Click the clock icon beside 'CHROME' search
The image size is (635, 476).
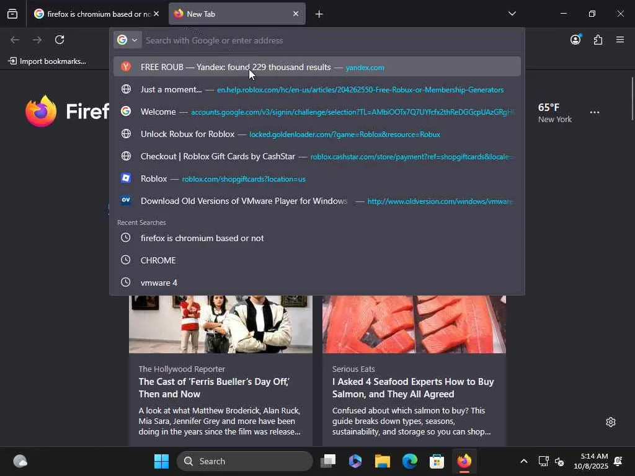pos(125,260)
